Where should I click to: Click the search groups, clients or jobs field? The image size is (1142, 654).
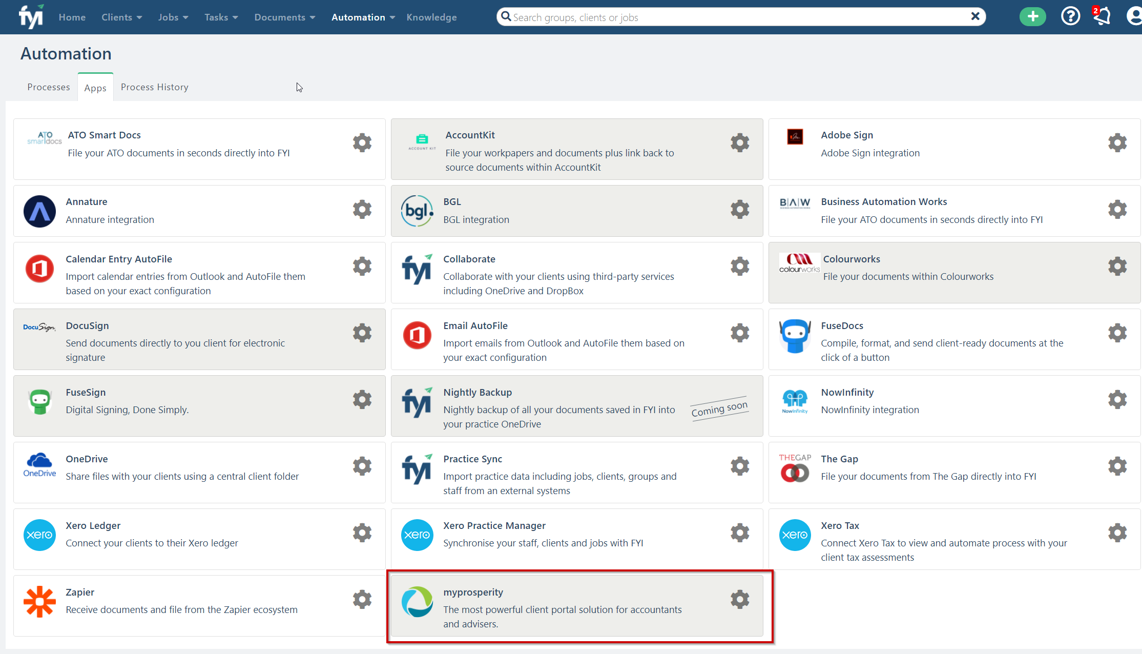[x=738, y=17]
